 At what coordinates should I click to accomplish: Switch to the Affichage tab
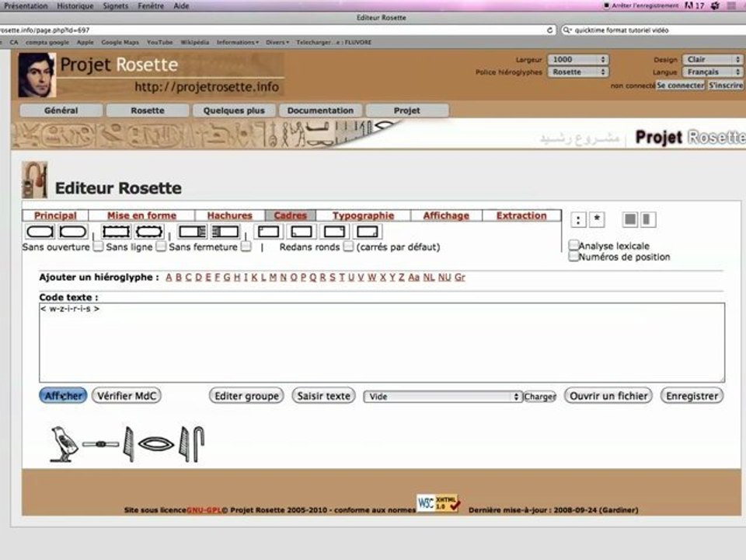[x=446, y=215]
